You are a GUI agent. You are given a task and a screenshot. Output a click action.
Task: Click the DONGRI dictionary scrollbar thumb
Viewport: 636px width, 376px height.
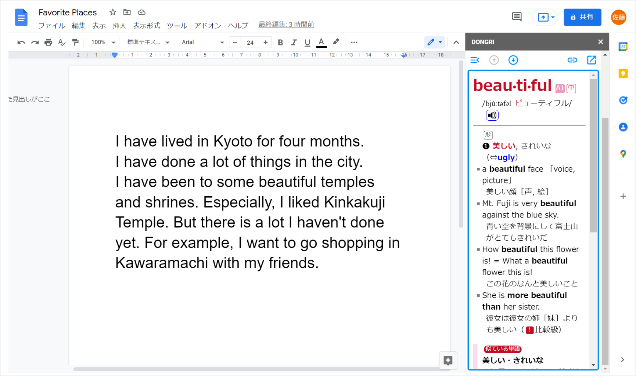(x=593, y=155)
